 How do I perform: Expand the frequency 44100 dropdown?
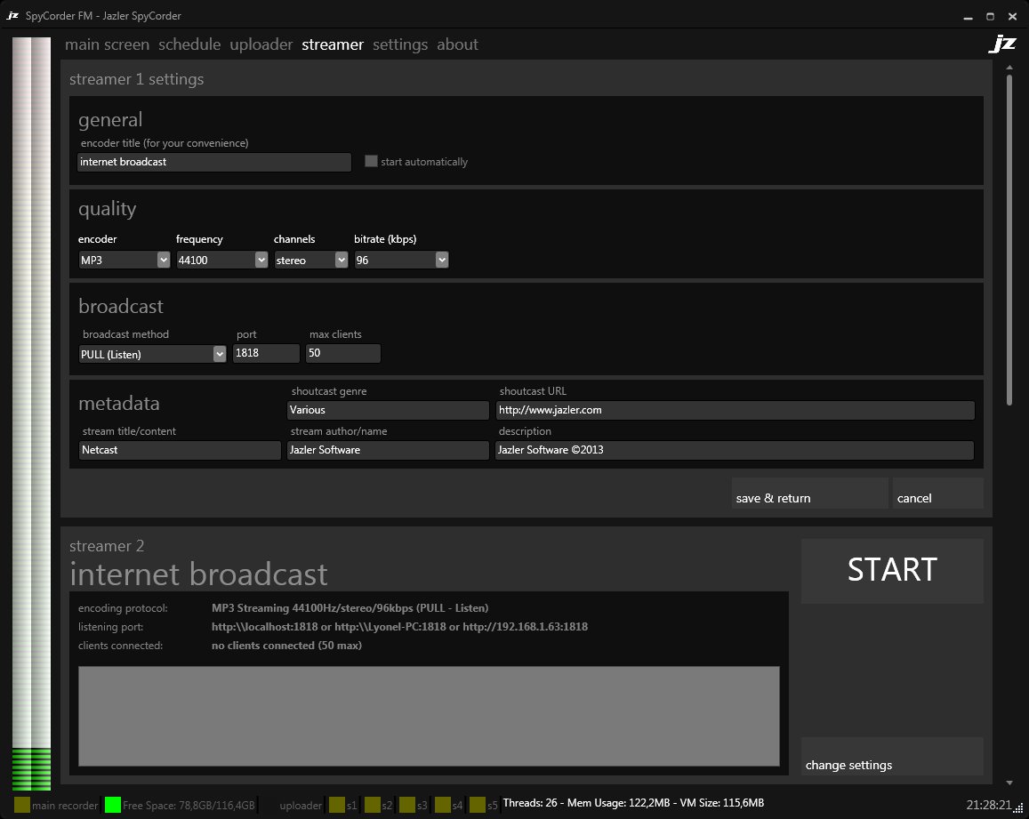(x=221, y=260)
